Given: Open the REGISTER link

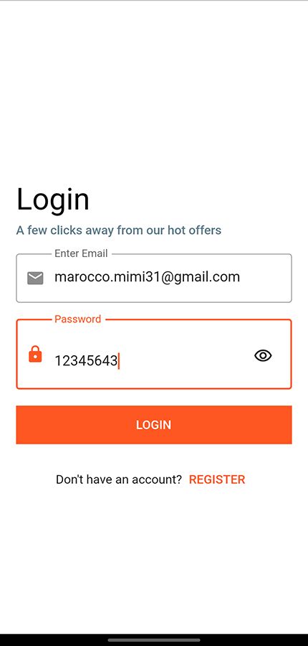Looking at the screenshot, I should click(217, 479).
